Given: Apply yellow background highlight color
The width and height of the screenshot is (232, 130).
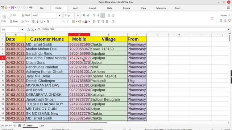Looking at the screenshot, I should coord(80,22).
